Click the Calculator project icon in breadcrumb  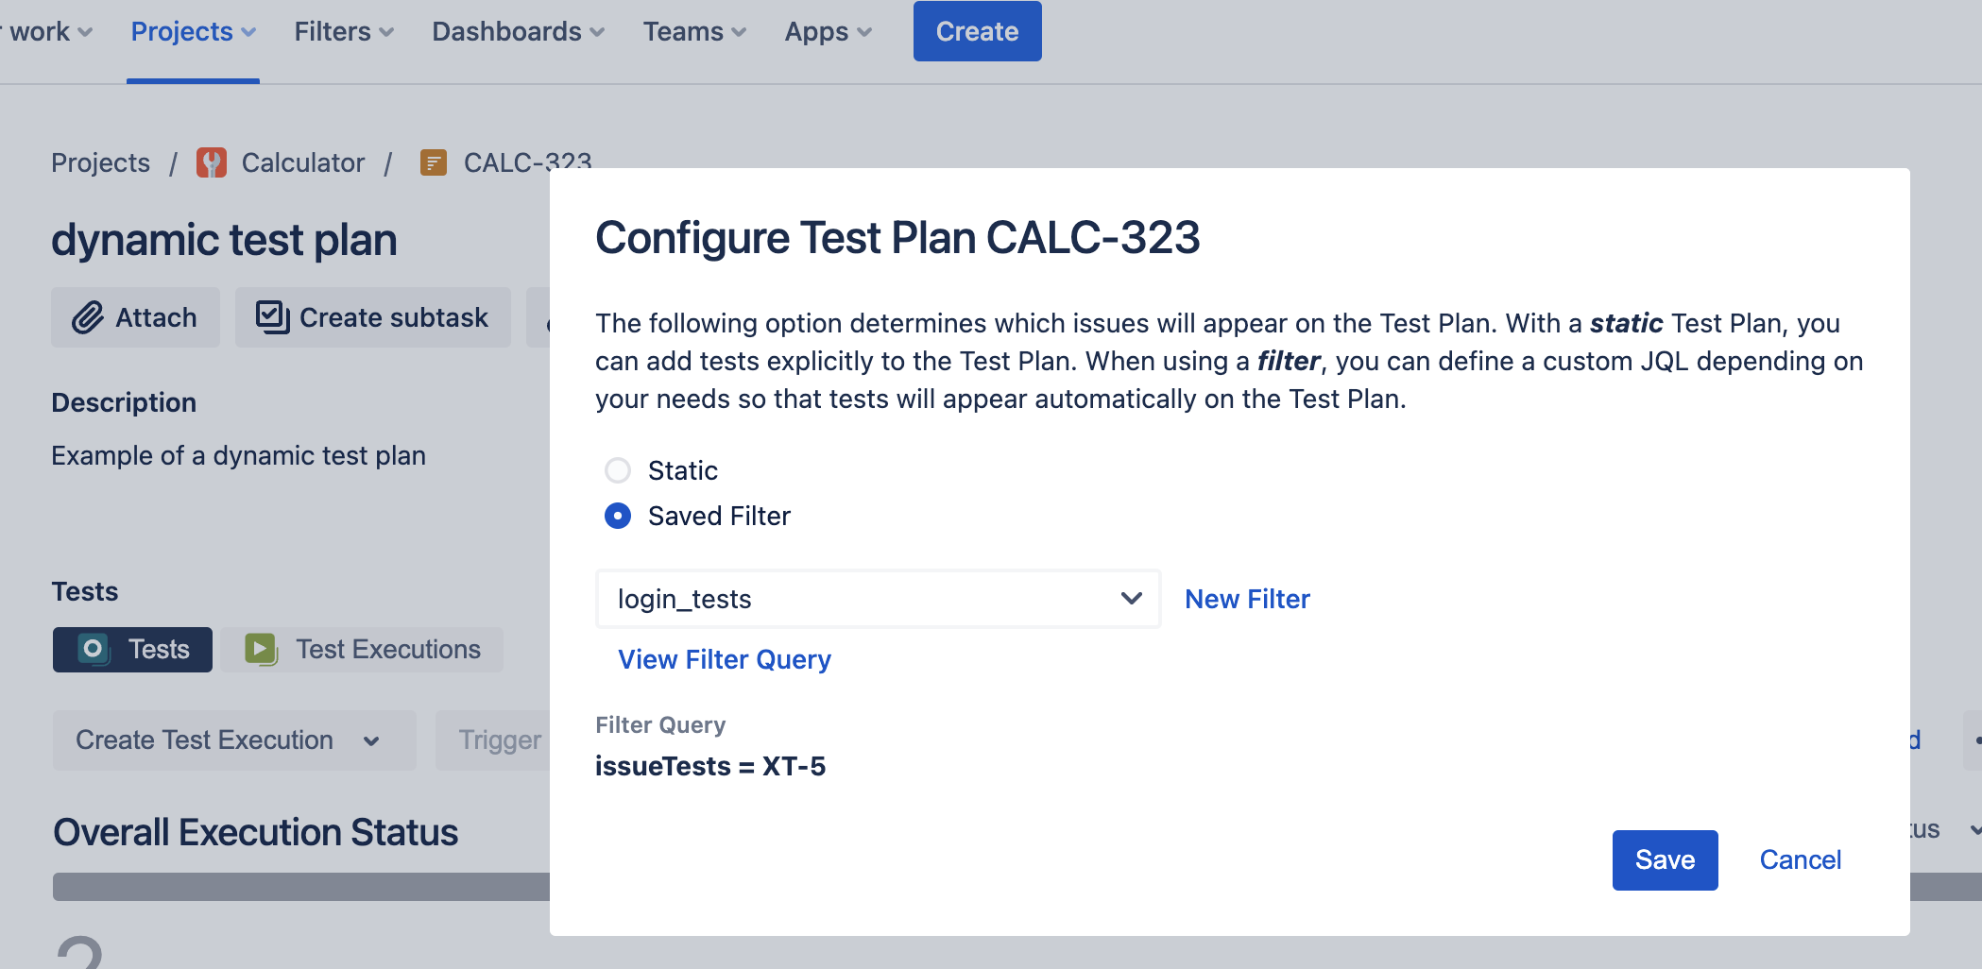212,162
